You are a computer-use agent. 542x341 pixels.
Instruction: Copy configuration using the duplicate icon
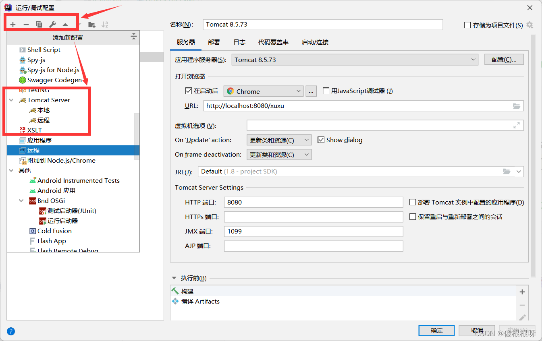[x=39, y=25]
